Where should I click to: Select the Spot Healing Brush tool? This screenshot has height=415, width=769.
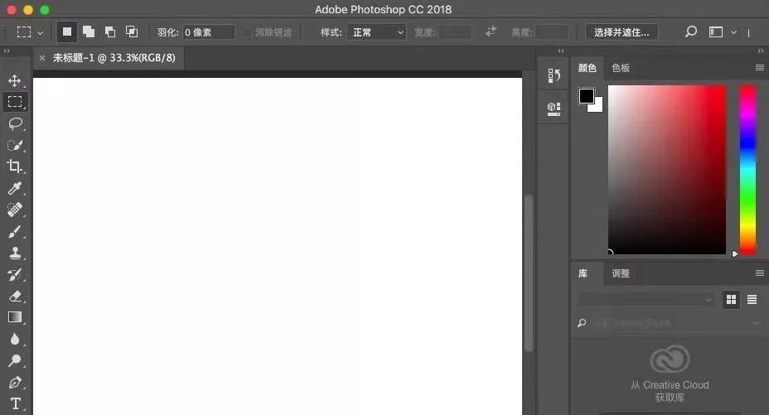(x=15, y=210)
